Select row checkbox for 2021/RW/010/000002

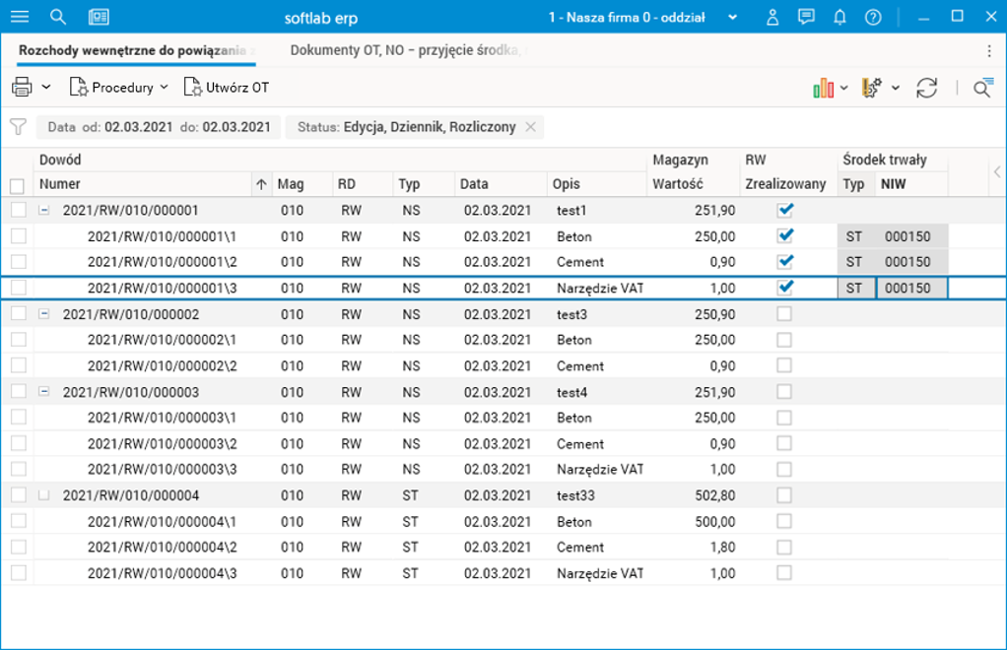pyautogui.click(x=19, y=314)
